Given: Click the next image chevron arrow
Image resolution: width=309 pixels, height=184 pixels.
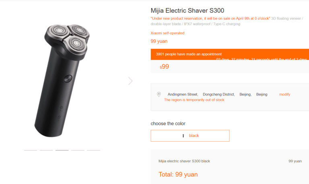Looking at the screenshot, I should click(x=130, y=81).
